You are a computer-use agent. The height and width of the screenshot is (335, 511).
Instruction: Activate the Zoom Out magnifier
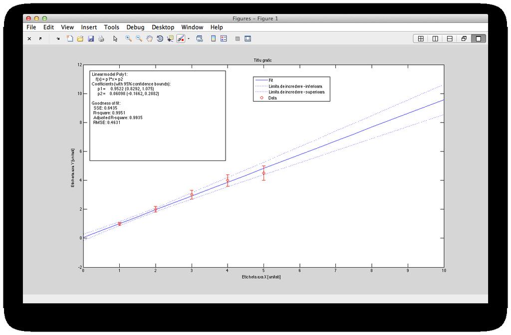[x=139, y=39]
